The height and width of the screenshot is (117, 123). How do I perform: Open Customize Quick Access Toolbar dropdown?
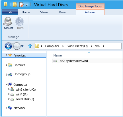click(27, 5)
